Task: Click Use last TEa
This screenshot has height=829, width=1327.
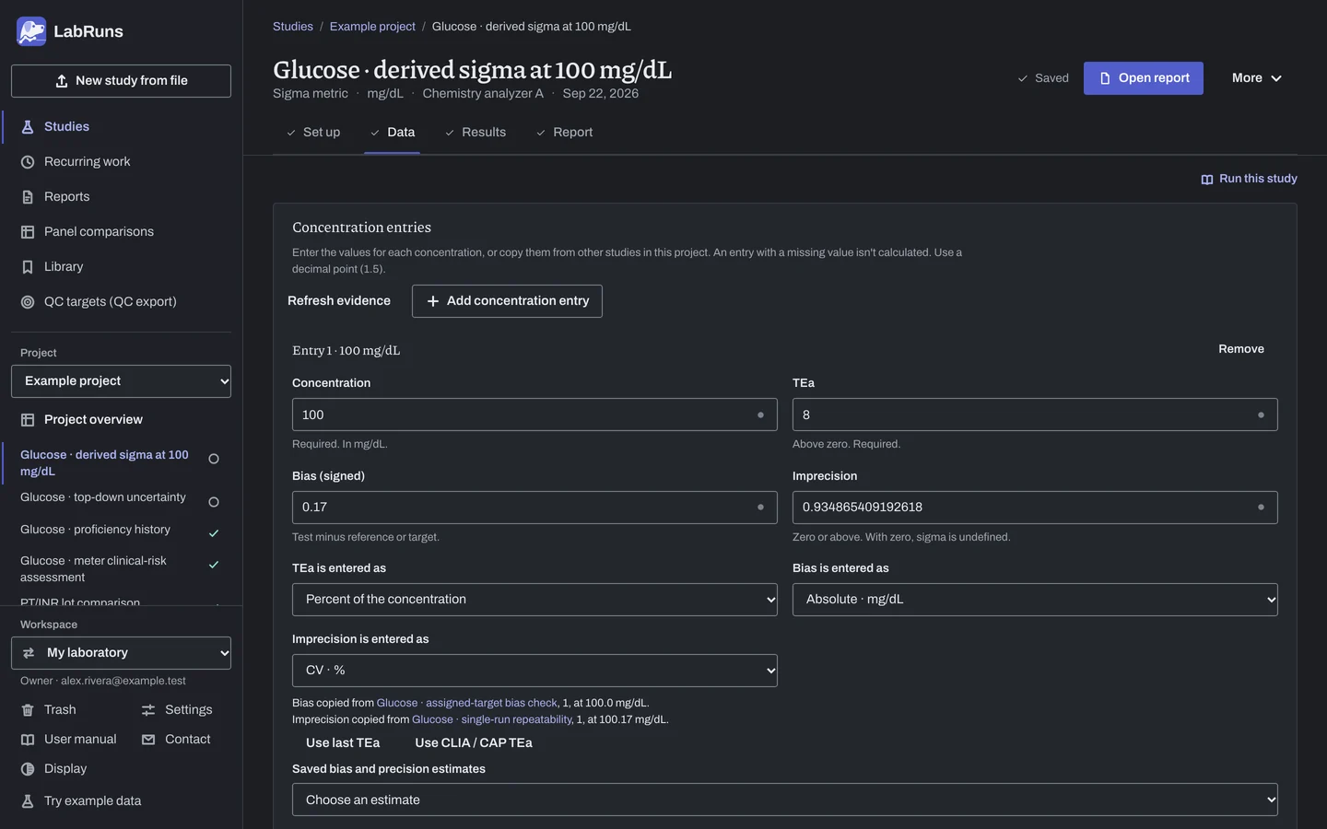Action: coord(343,743)
